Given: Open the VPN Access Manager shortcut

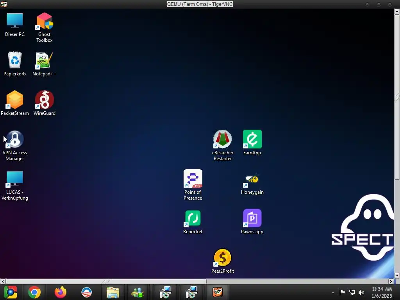Looking at the screenshot, I should tap(15, 145).
